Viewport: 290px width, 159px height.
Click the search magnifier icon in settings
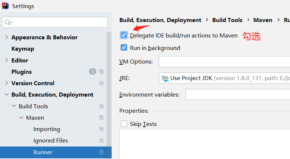(x=7, y=22)
